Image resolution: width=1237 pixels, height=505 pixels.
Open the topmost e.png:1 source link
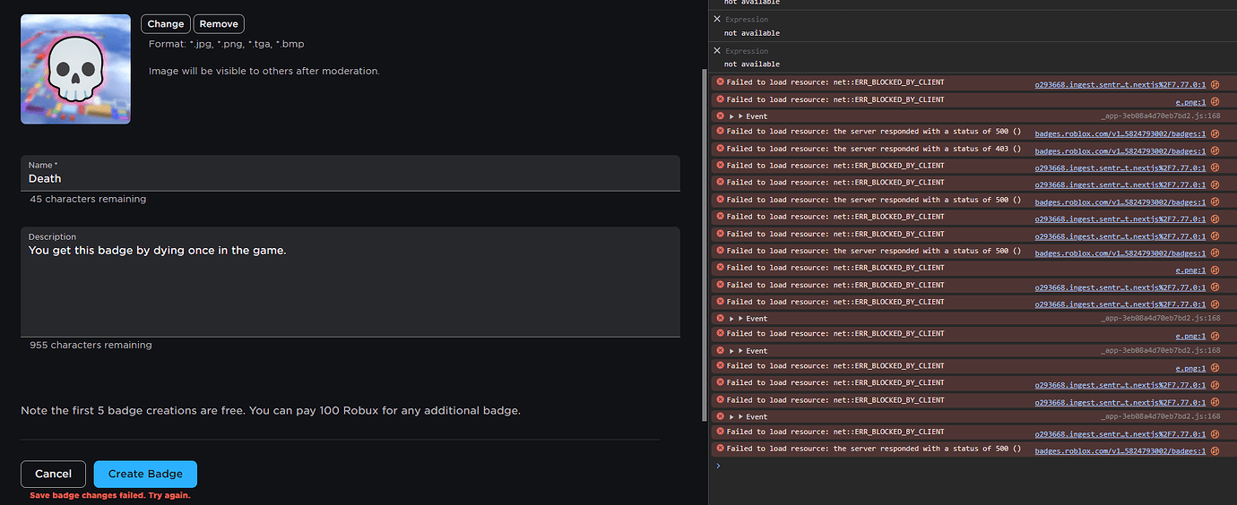(1190, 102)
